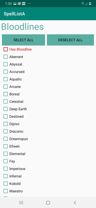Click the SELECT ALL button
The width and height of the screenshot is (96, 208).
click(x=23, y=40)
